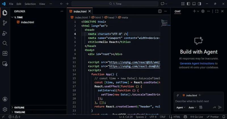
Task: Change line endings via CRLF
Action: [x=163, y=117]
